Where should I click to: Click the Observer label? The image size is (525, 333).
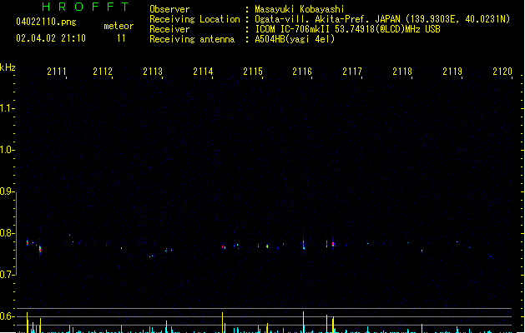click(x=169, y=9)
